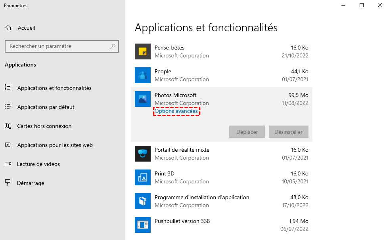This screenshot has width=385, height=240.
Task: Click the People app icon
Action: (x=143, y=75)
